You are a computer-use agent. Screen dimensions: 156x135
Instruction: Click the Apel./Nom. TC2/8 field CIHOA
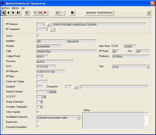tap(130, 46)
